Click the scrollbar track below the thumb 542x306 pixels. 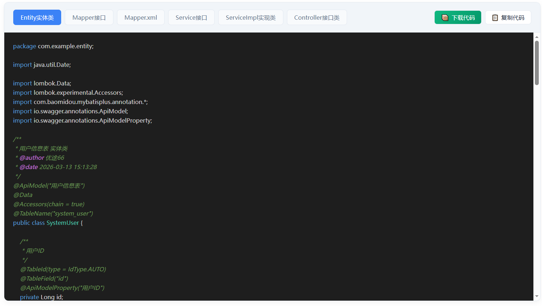coord(537,189)
